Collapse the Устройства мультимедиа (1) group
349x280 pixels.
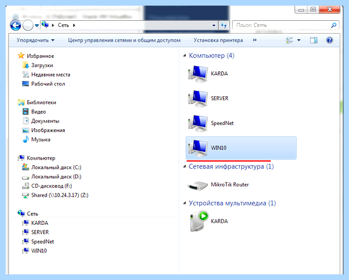[185, 204]
